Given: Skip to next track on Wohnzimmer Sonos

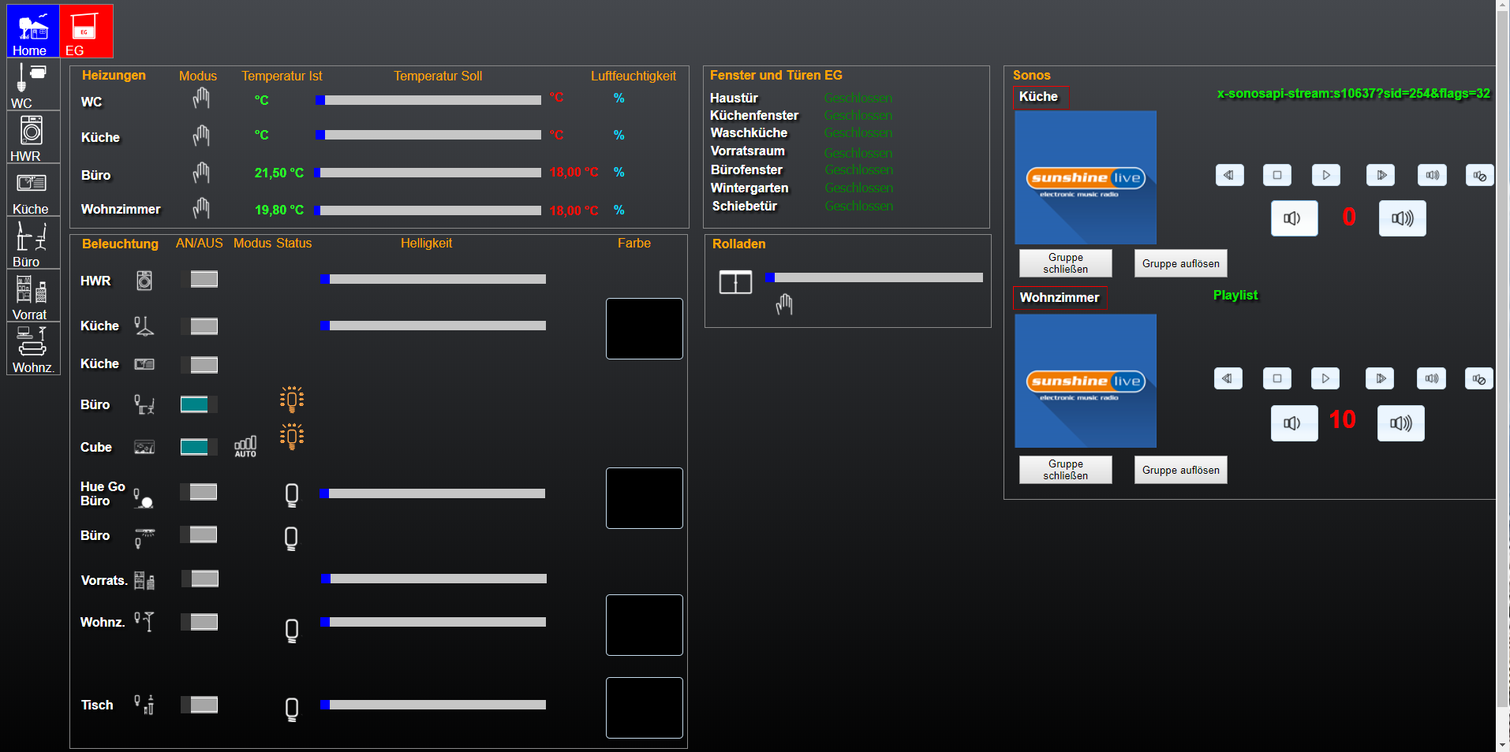Looking at the screenshot, I should tap(1380, 378).
